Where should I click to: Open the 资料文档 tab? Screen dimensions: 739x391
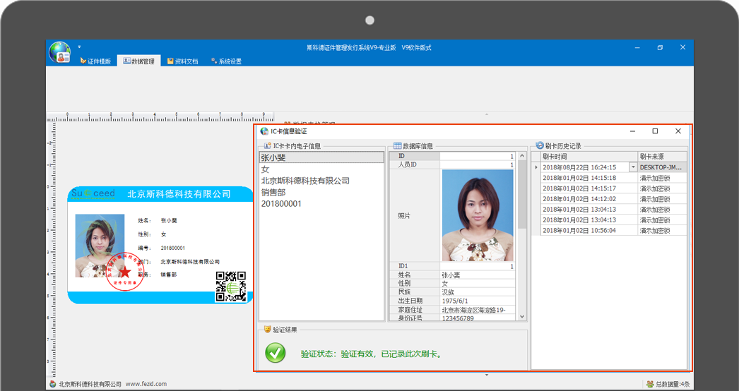182,61
